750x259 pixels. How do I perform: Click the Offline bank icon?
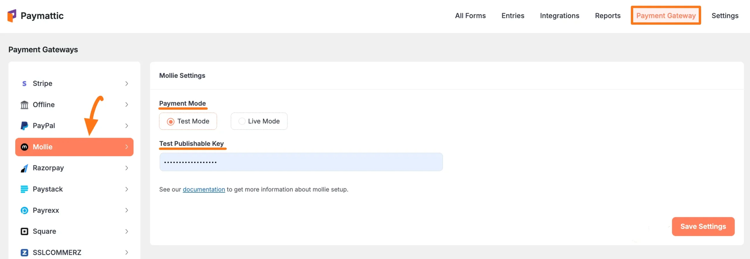24,105
